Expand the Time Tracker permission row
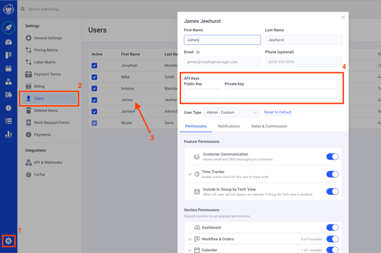 tap(190, 174)
